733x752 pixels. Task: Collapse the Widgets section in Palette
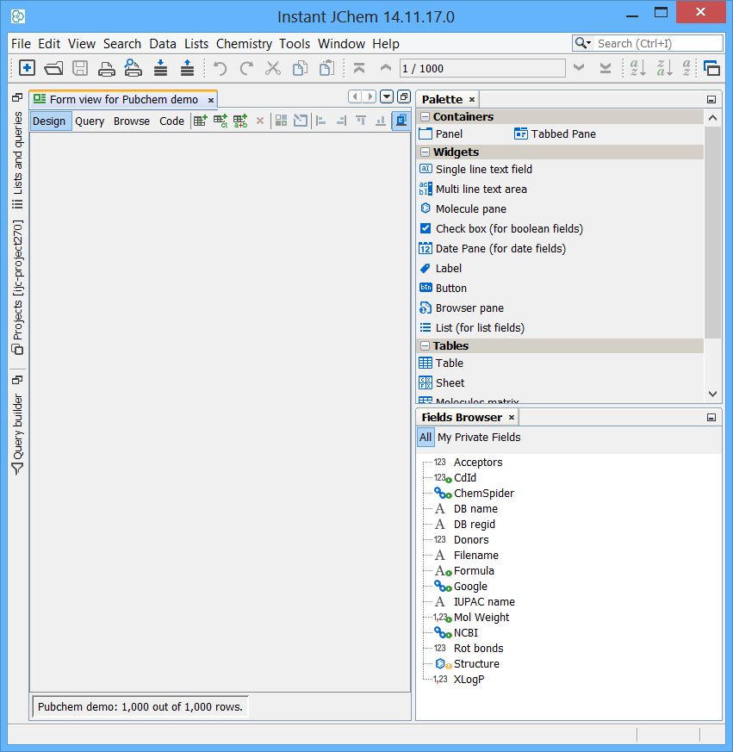pyautogui.click(x=425, y=152)
